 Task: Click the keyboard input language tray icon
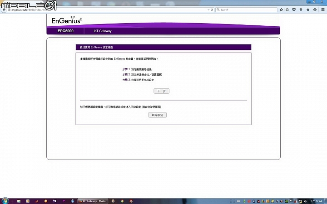pyautogui.click(x=238, y=201)
